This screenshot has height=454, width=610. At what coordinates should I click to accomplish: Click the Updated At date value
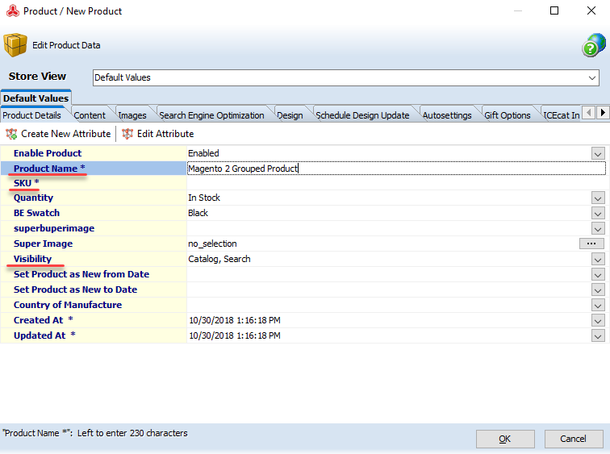[235, 335]
